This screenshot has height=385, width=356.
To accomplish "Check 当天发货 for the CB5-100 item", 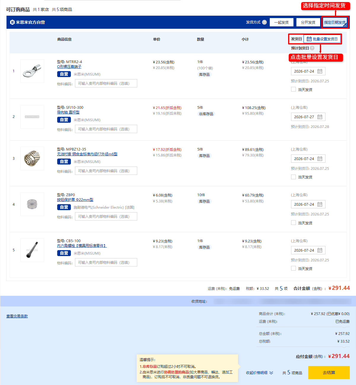I will 293,268.
